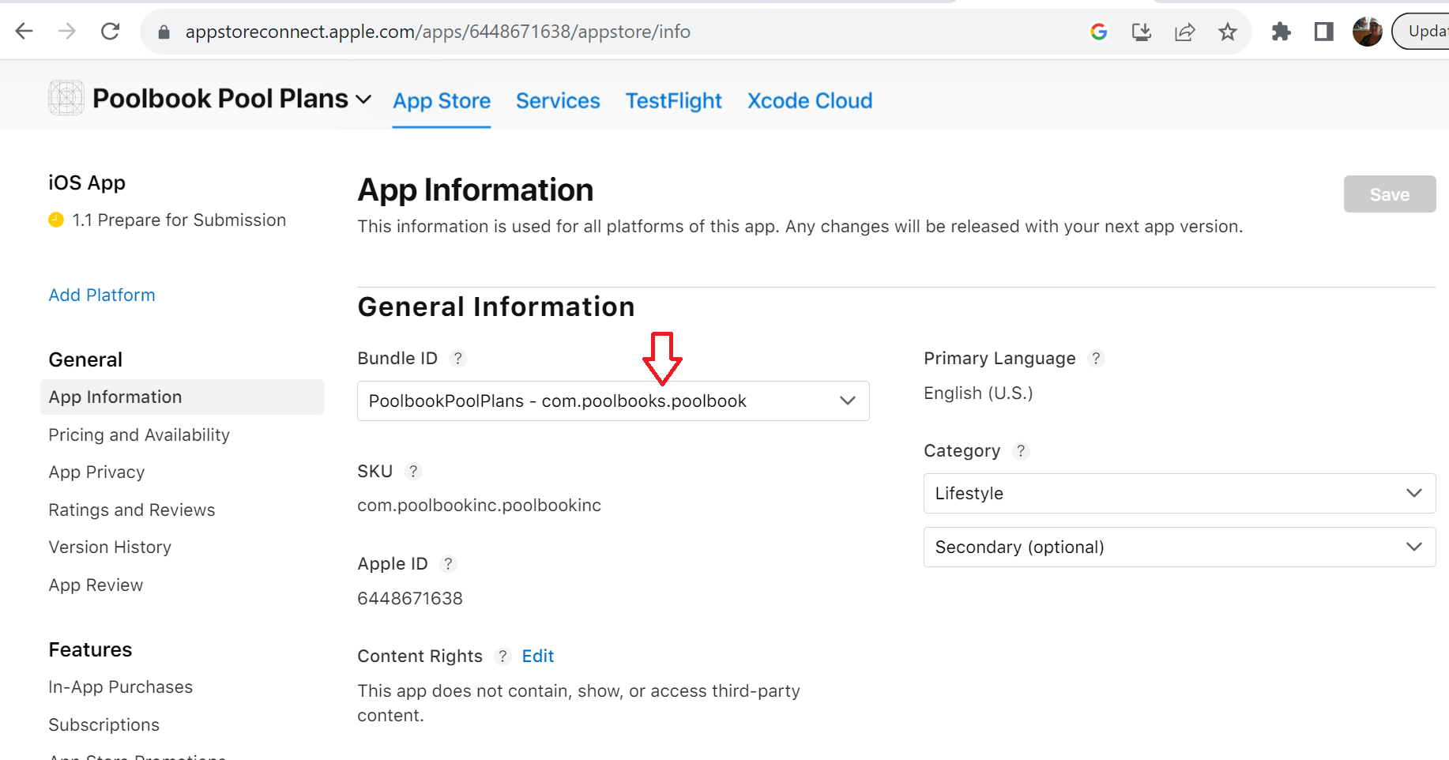Show help for Primary Language

(x=1096, y=359)
